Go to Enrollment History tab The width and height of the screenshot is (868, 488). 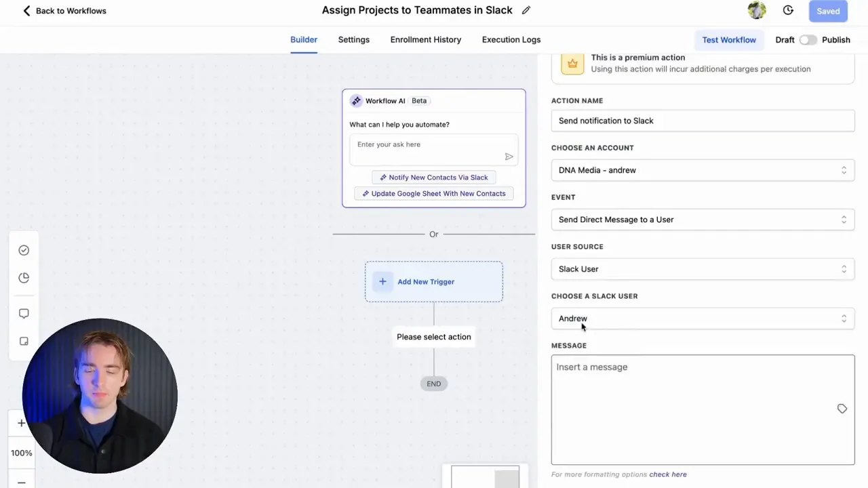(x=426, y=39)
